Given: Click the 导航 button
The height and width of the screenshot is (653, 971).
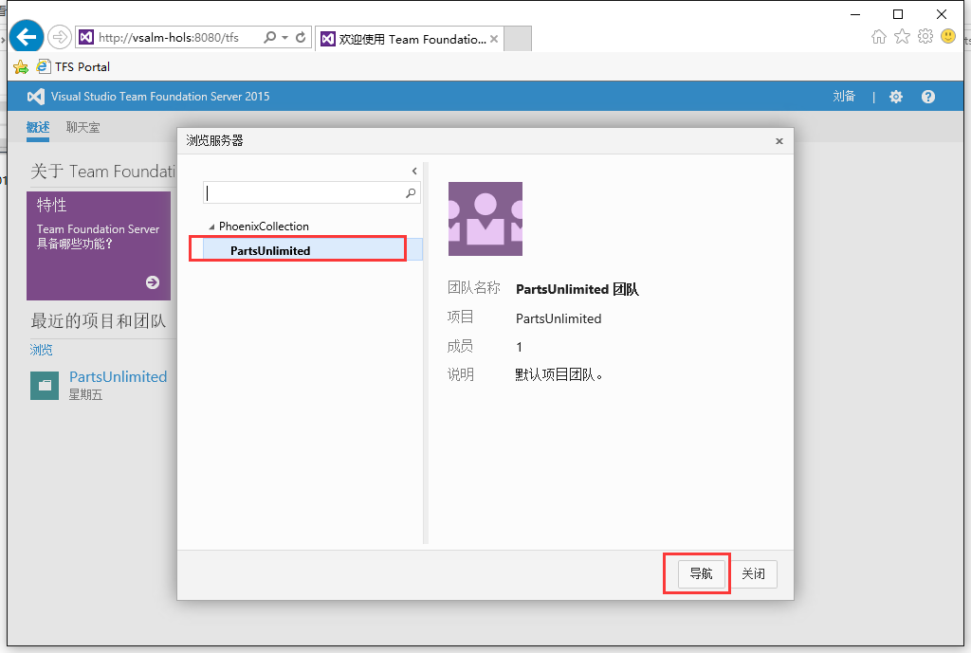Looking at the screenshot, I should [x=702, y=573].
